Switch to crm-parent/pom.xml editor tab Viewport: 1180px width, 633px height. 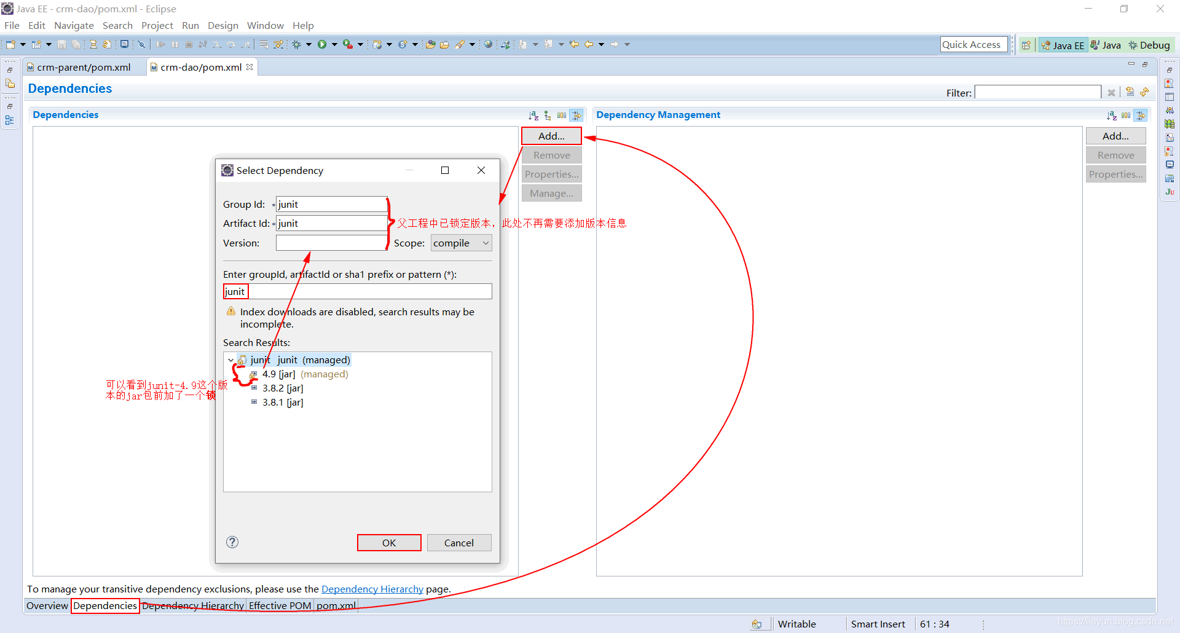(x=84, y=67)
